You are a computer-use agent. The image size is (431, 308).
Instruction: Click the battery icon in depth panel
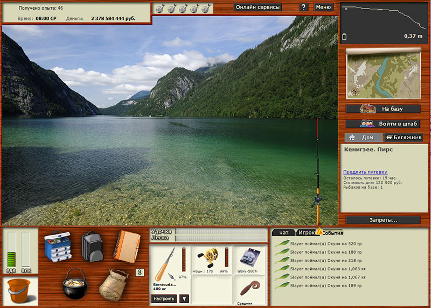[x=344, y=37]
